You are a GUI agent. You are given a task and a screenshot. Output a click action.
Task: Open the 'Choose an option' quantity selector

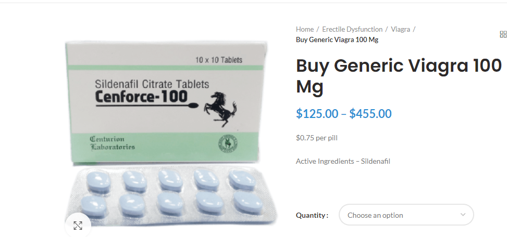click(x=406, y=215)
